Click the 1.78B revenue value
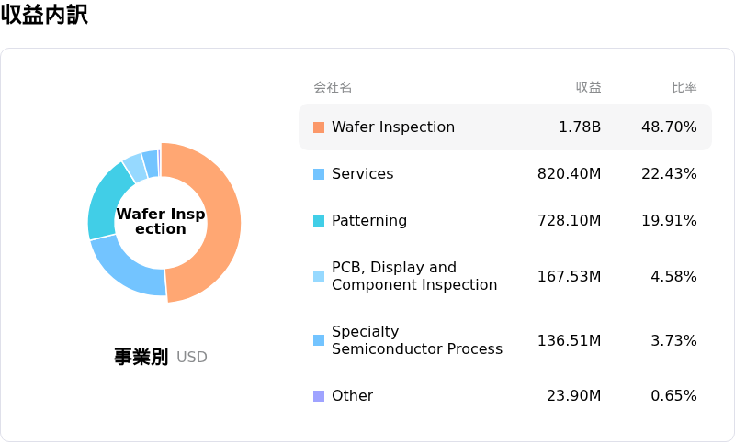Viewport: 735px width, 442px height. pyautogui.click(x=580, y=127)
